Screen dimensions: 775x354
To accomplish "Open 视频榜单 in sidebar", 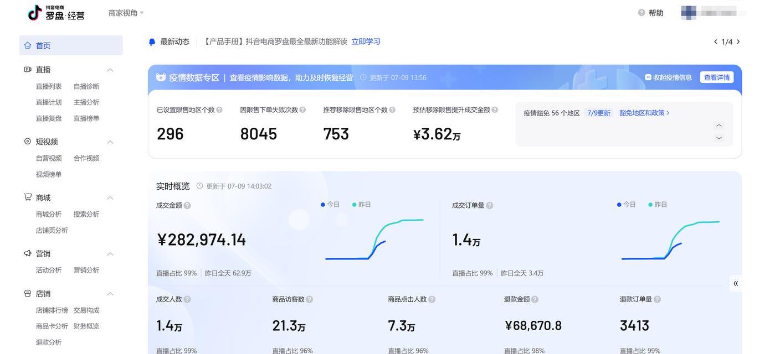I will pyautogui.click(x=49, y=174).
